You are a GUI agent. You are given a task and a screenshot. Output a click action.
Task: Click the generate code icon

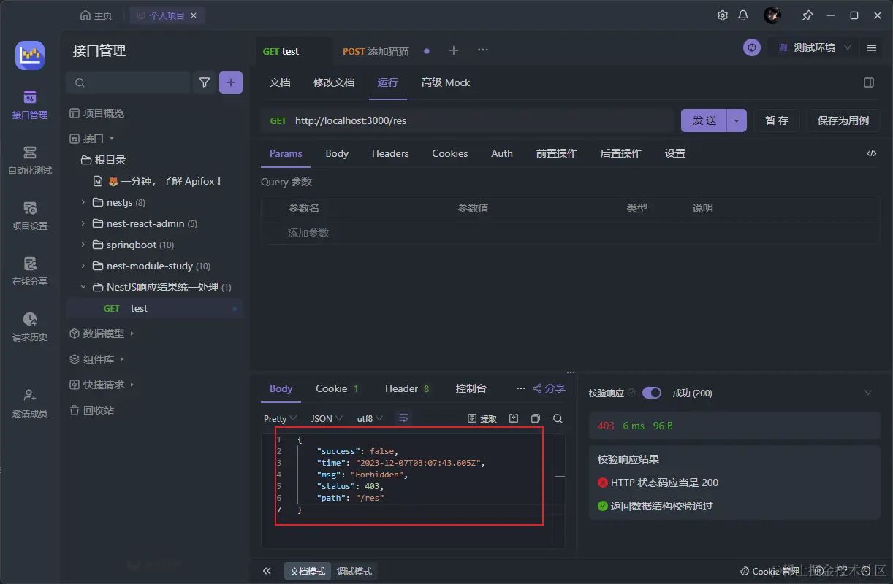click(871, 153)
